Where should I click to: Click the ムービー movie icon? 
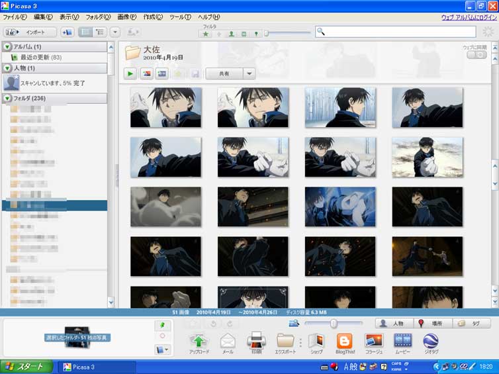(402, 343)
